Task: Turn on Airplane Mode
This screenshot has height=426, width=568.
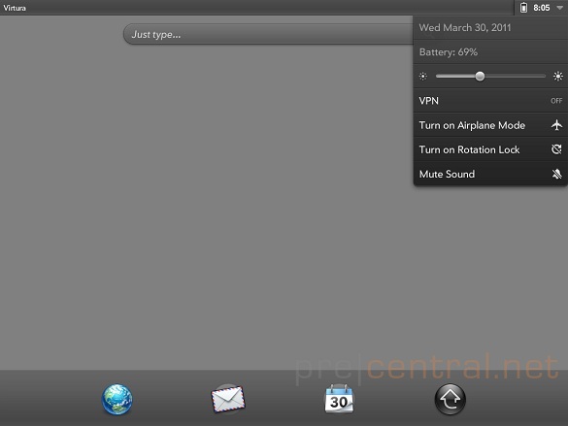Action: tap(490, 125)
